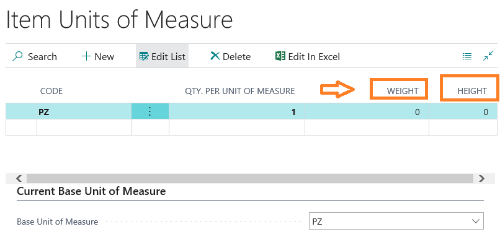Viewport: 500px width, 237px height.
Task: Open the PZ row's three-dot menu
Action: tap(150, 111)
